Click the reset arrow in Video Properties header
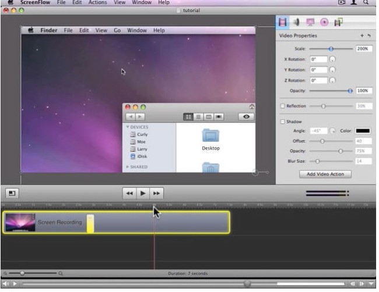Viewport: 379px width, 292px height. [x=369, y=35]
